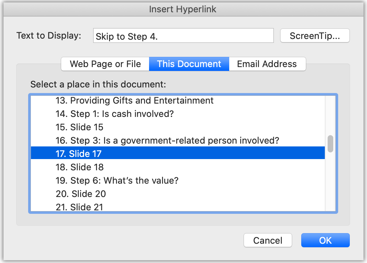
Task: Select the This Document tab
Action: coord(189,64)
